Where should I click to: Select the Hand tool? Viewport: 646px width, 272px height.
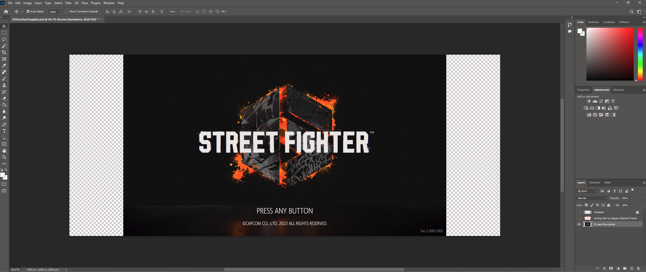4,151
